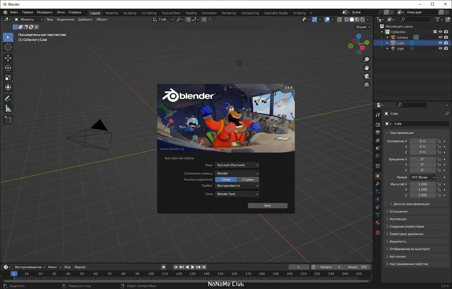Click the timeline playhead at frame 1
Image resolution: width=452 pixels, height=289 pixels.
click(14, 274)
